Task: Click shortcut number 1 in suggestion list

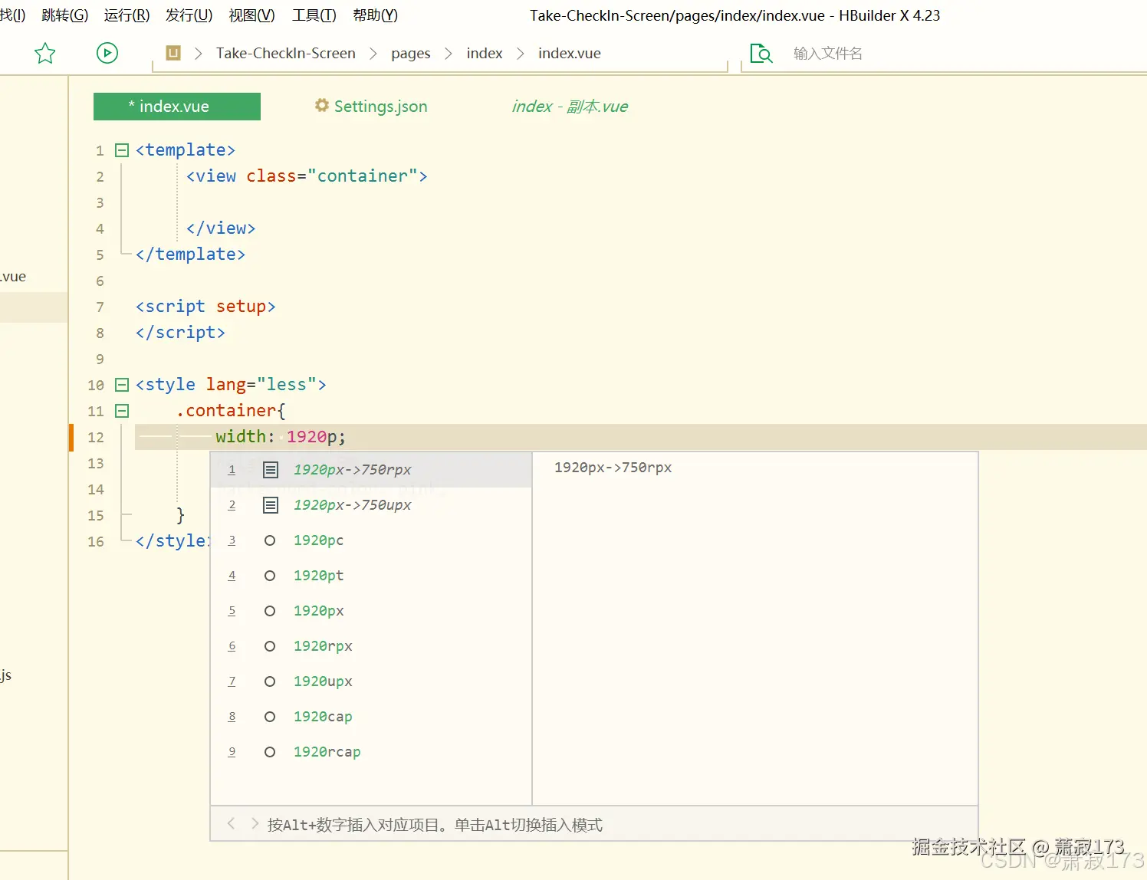Action: click(232, 470)
